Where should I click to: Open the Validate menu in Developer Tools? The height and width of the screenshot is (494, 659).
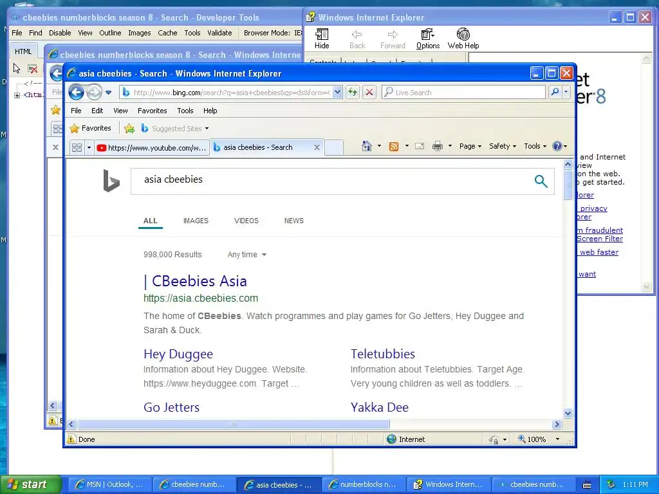[219, 33]
